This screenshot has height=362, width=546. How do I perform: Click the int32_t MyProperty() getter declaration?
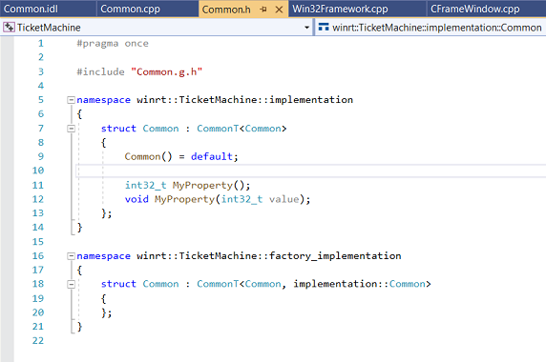coord(187,185)
